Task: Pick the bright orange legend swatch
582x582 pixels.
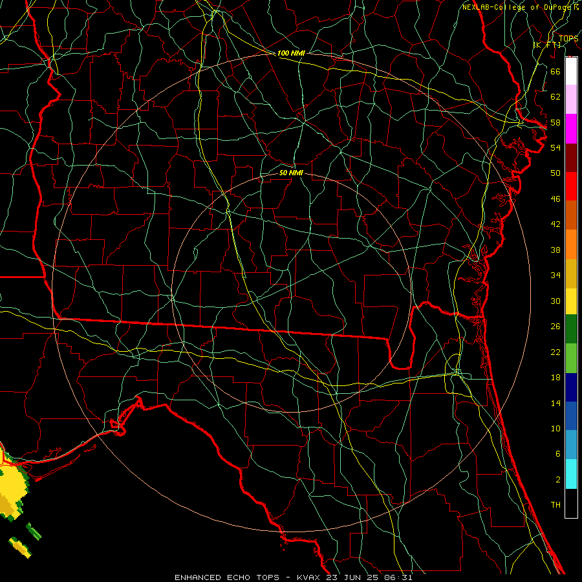Action: click(571, 244)
